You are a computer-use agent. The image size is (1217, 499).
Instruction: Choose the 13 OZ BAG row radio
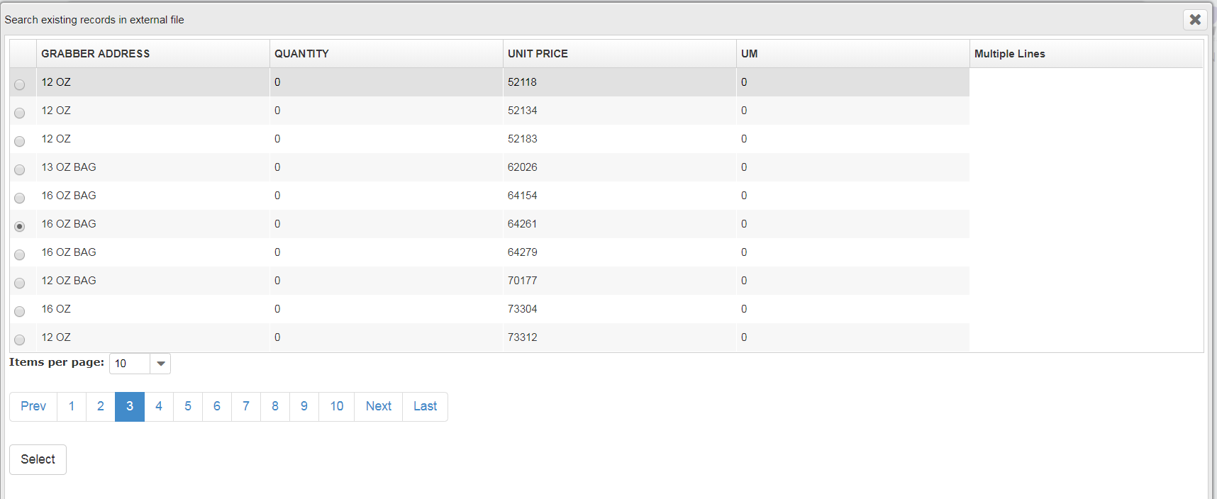(20, 169)
